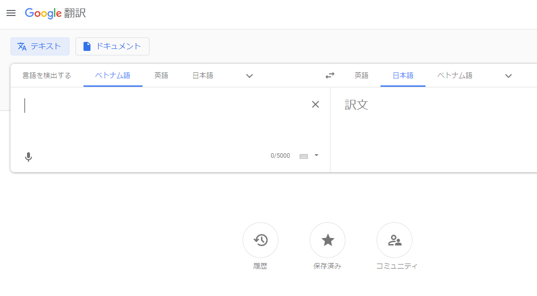Expand the source language list chevron
The width and height of the screenshot is (537, 296).
(249, 76)
